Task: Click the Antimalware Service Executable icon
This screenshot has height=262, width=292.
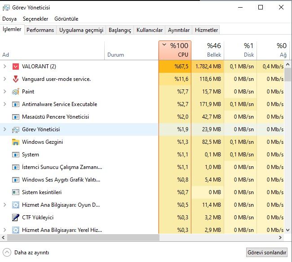Action: (16, 104)
